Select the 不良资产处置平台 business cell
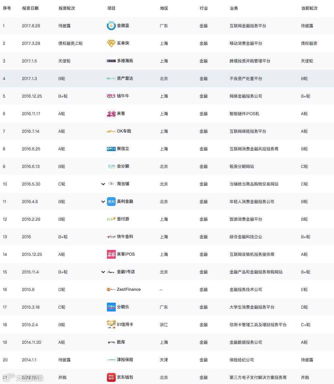Screen dimensions: 334x384 coord(246,78)
